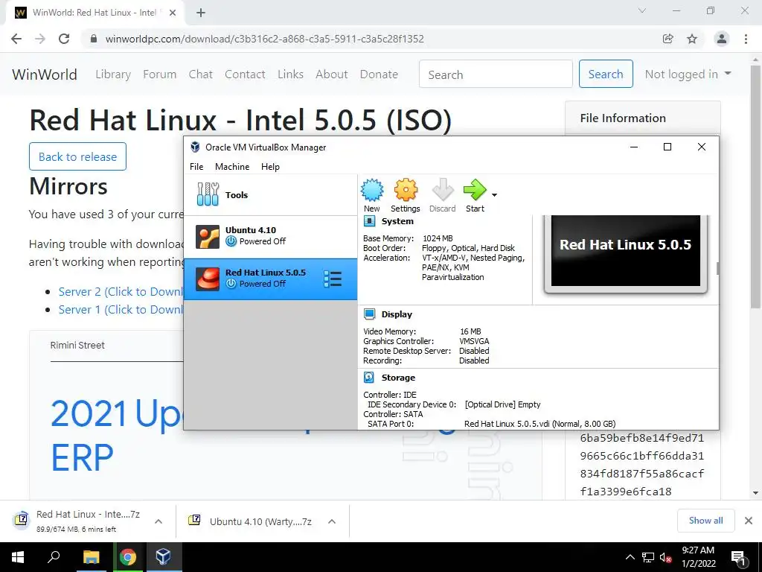The height and width of the screenshot is (572, 762).
Task: Open the Ubuntu 4.10 downloaded file
Action: 250,521
